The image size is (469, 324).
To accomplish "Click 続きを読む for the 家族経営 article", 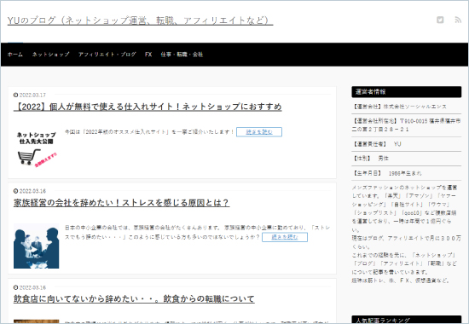I will (285, 237).
